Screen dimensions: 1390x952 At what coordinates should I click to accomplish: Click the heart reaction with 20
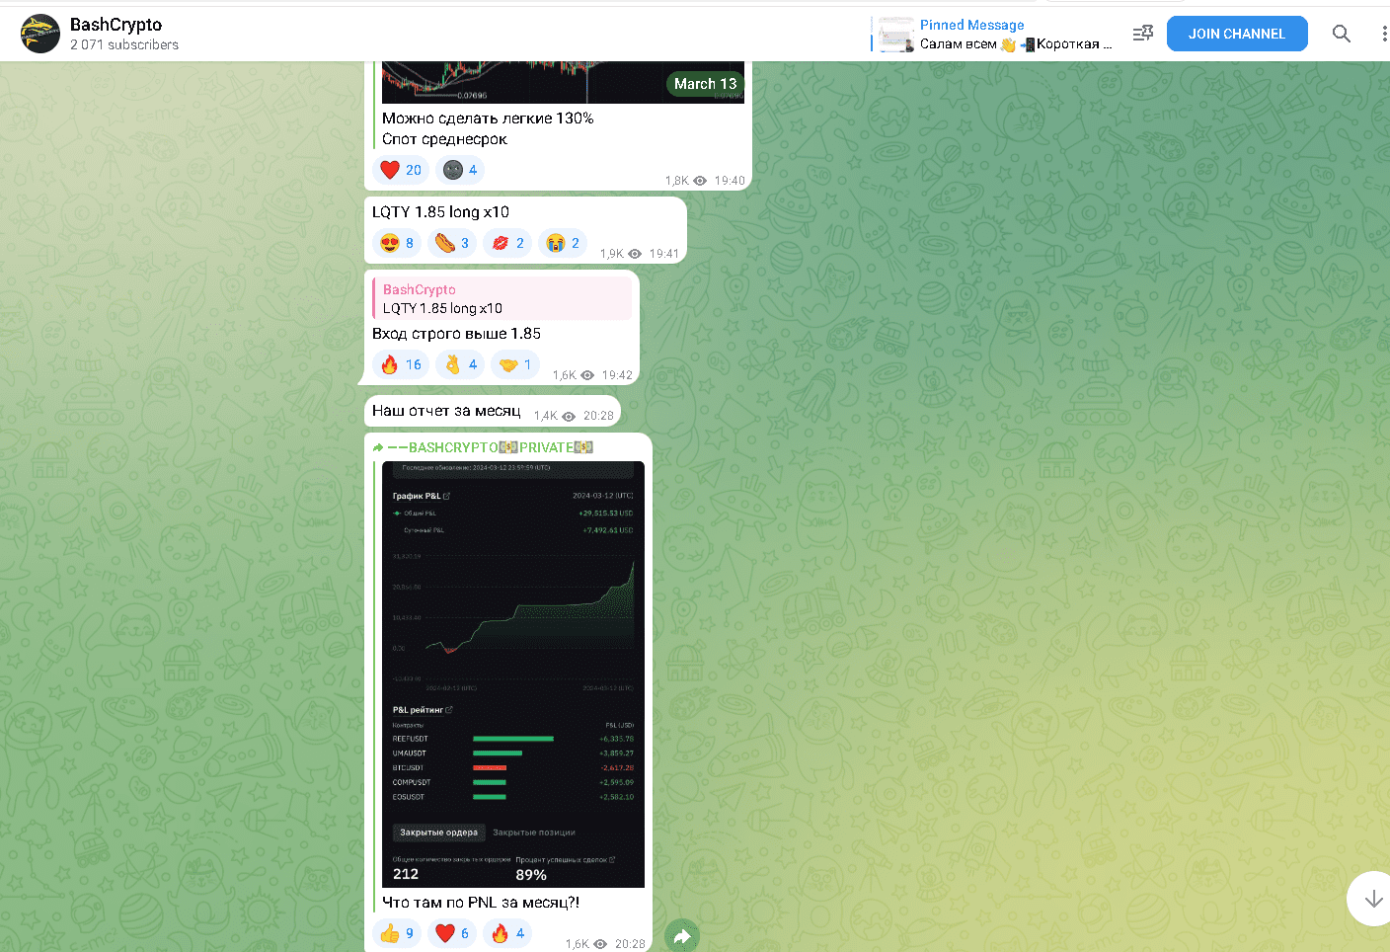401,170
